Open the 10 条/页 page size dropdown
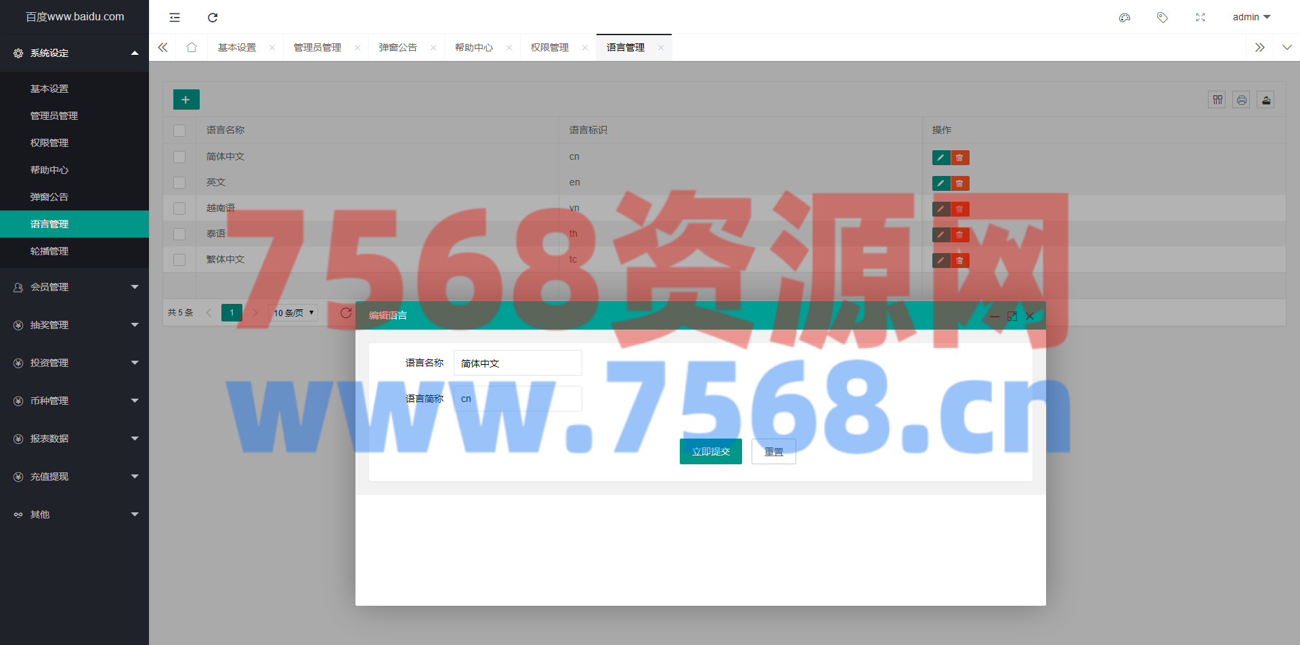This screenshot has width=1300, height=645. 294,313
